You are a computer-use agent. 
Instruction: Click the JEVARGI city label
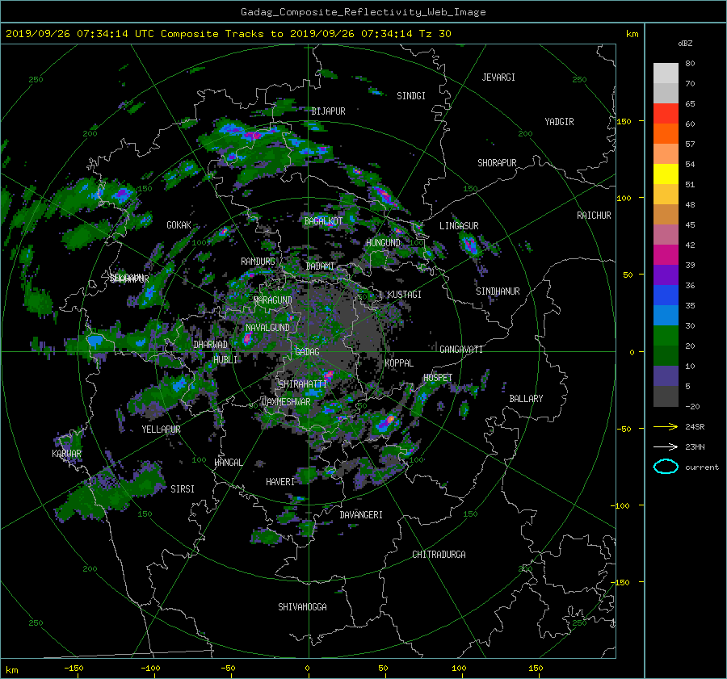[498, 78]
